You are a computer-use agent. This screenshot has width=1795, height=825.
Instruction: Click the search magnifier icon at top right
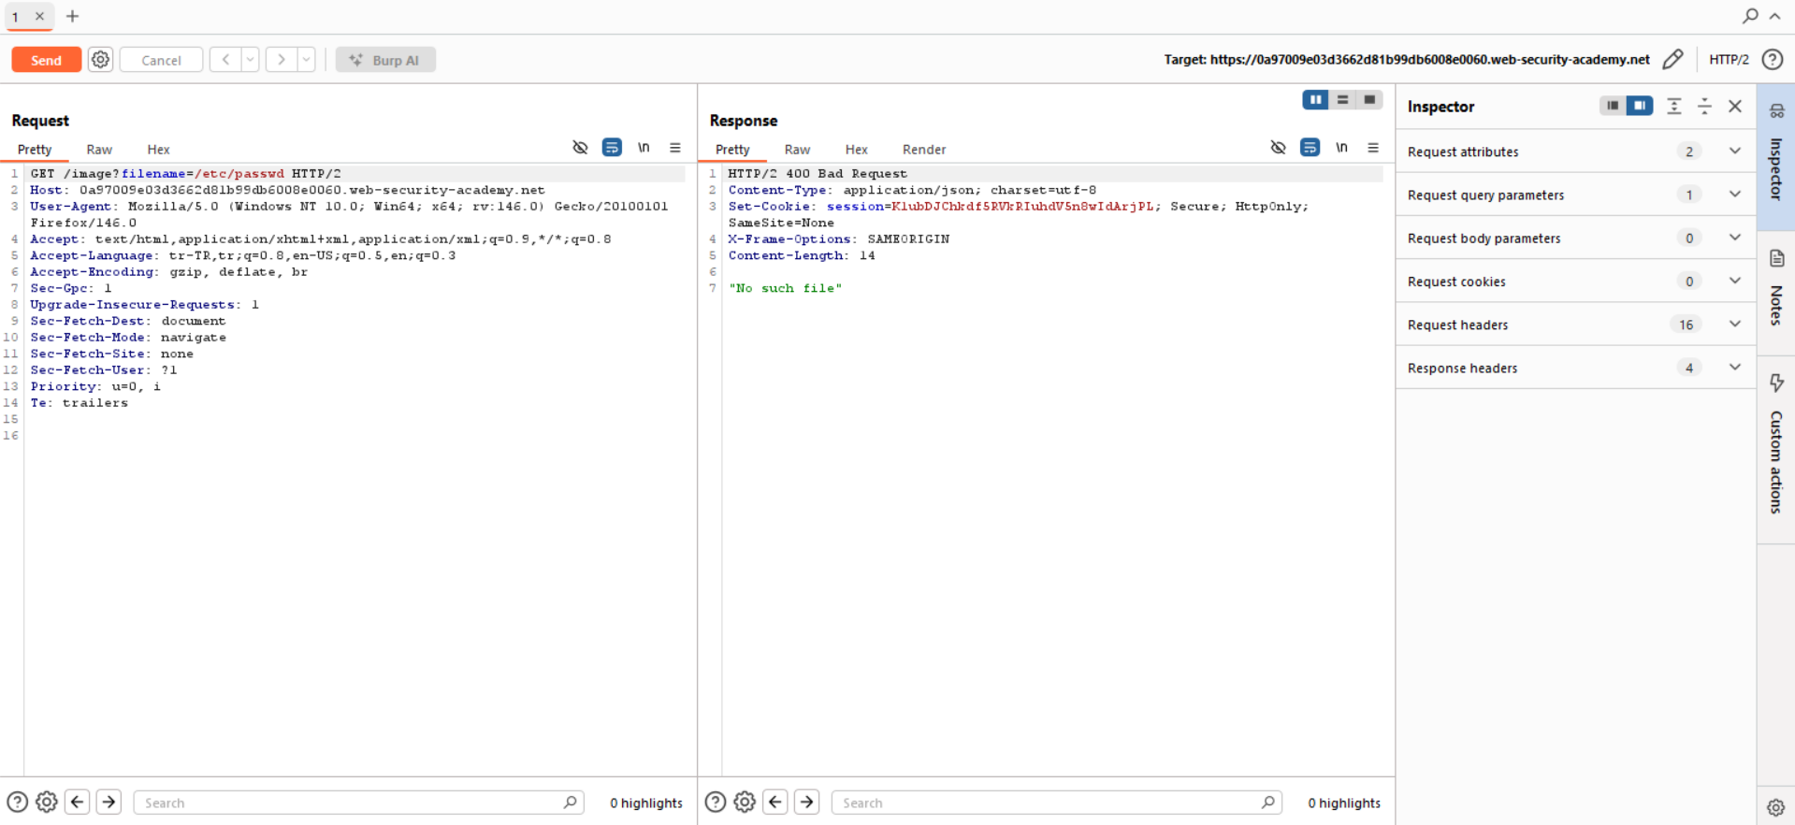click(x=1750, y=16)
